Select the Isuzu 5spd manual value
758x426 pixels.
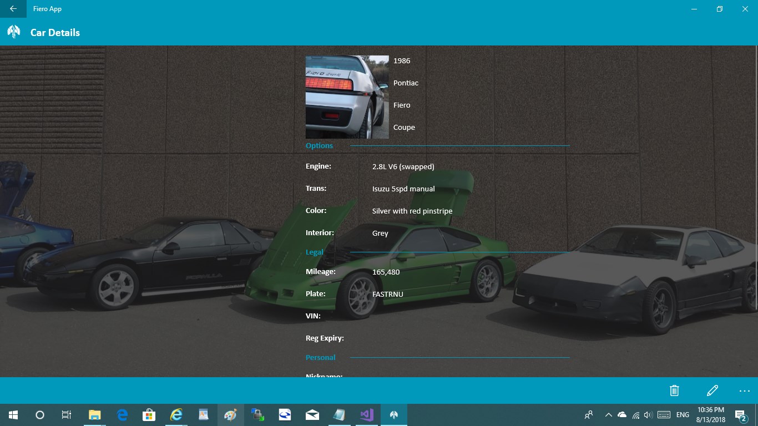(x=403, y=189)
